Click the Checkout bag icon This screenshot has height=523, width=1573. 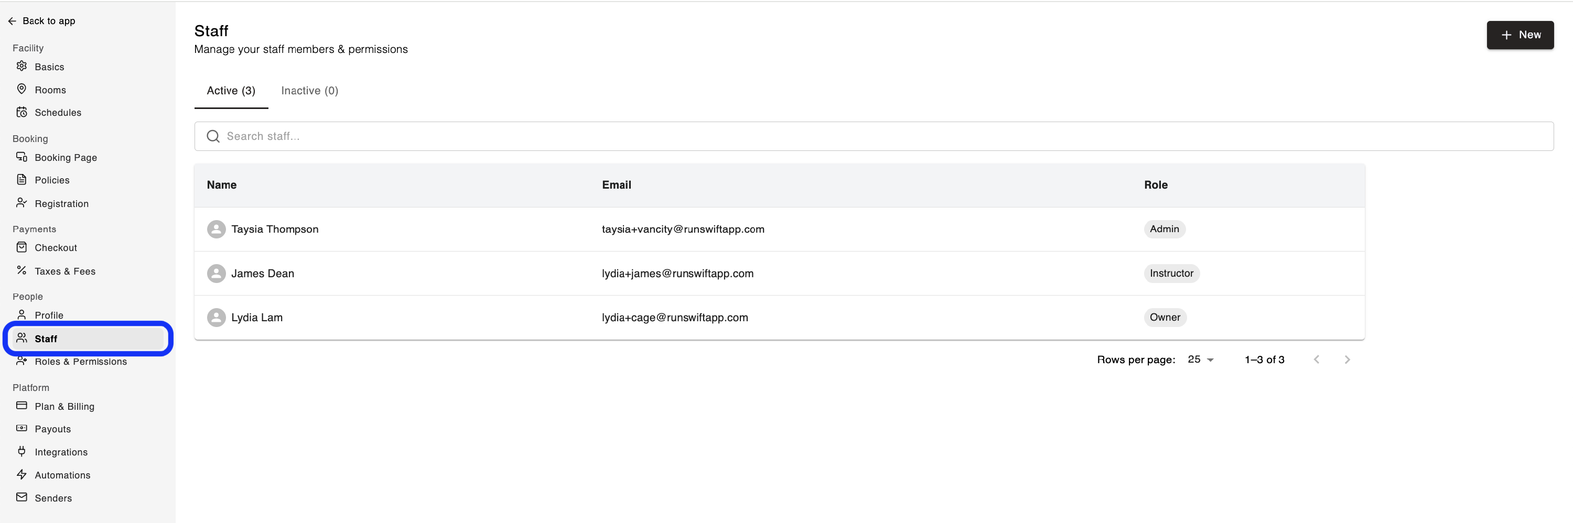coord(22,247)
